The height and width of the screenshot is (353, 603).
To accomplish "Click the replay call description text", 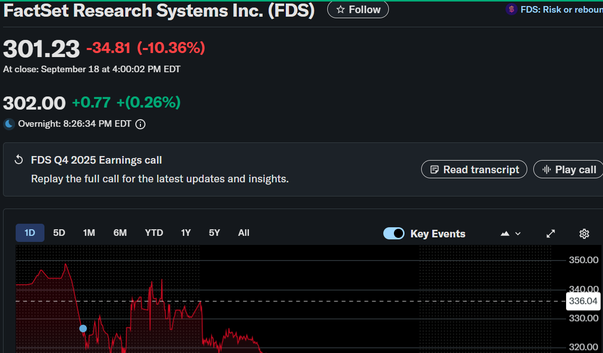I will (x=160, y=179).
